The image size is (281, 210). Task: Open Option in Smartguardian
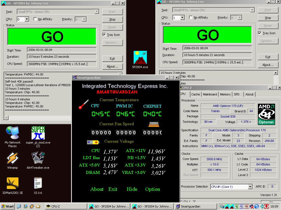coord(153,189)
